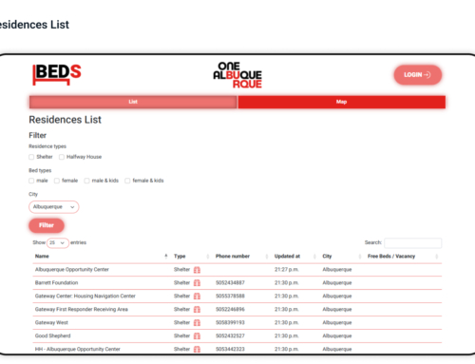Click phone number 5052246896
Image resolution: width=475 pixels, height=364 pixels.
coord(230,310)
